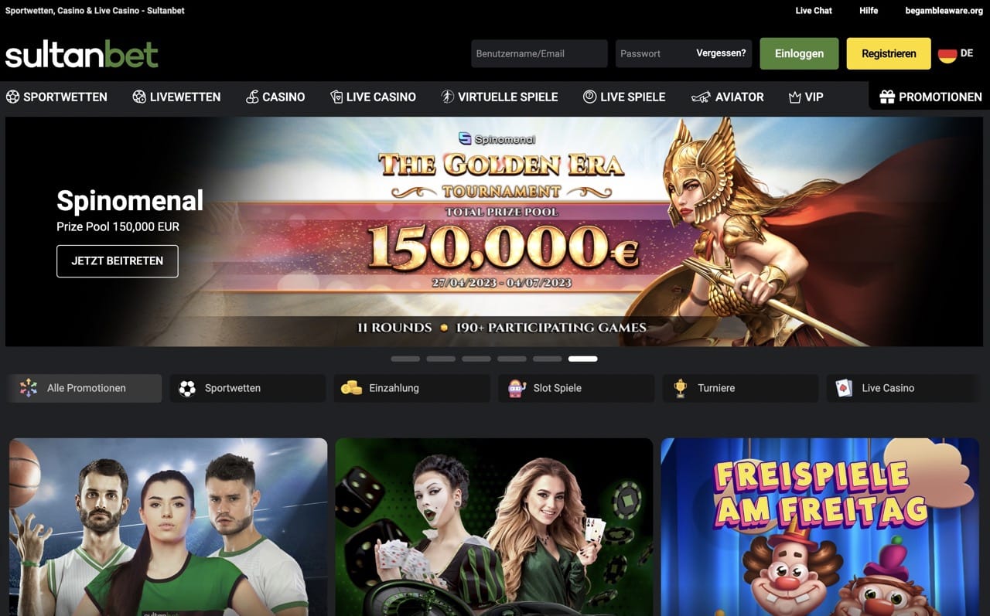This screenshot has width=990, height=616.
Task: Click the Live Casino cards icon
Action: pyautogui.click(x=336, y=97)
